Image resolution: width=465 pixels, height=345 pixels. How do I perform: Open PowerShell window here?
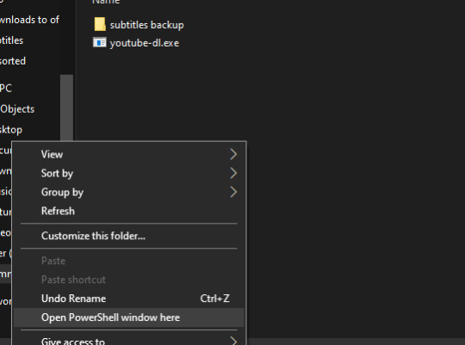[x=128, y=317]
